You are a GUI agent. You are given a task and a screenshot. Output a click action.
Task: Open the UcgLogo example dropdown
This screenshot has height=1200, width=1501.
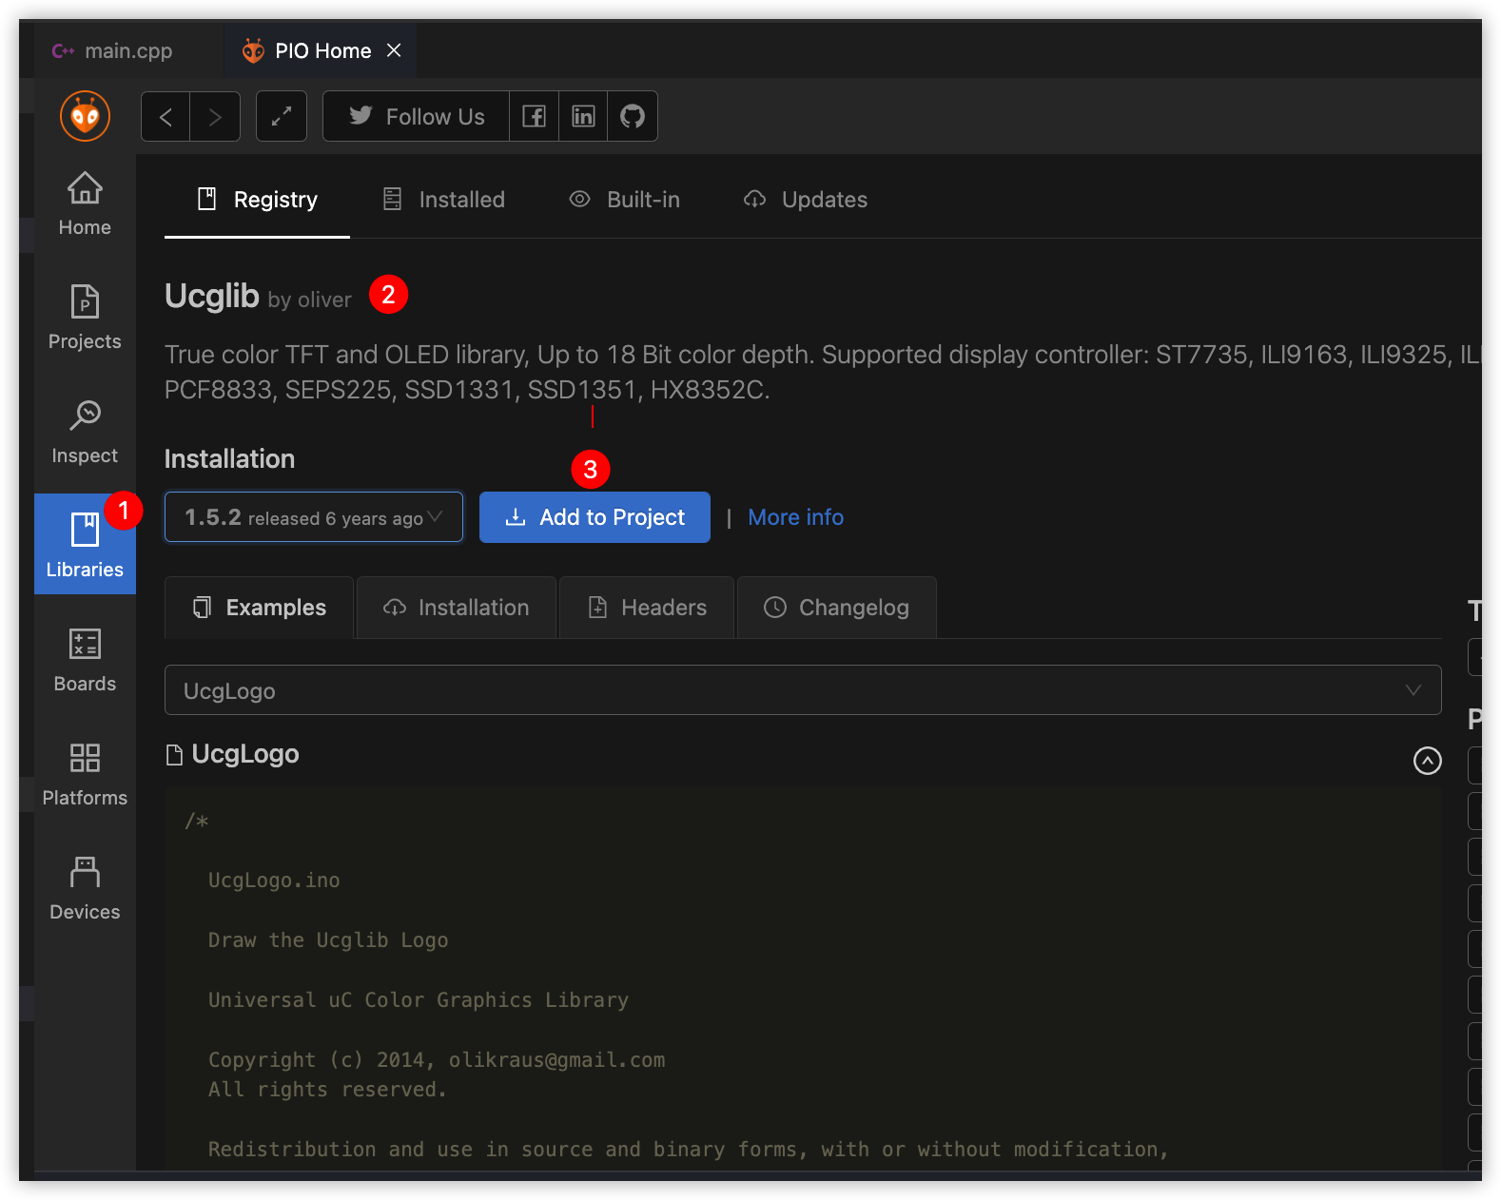[803, 690]
